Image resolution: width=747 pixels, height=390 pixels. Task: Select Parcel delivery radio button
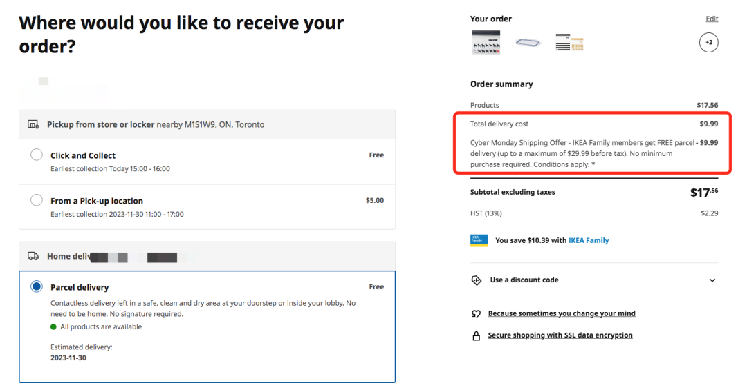point(37,286)
